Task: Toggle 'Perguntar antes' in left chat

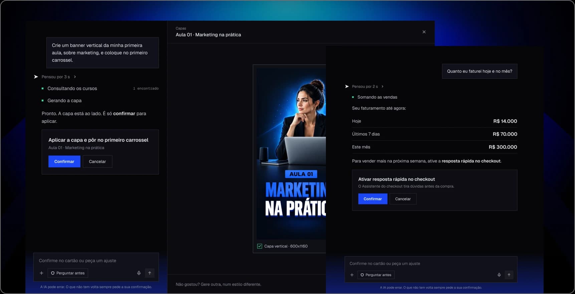Action: point(68,273)
